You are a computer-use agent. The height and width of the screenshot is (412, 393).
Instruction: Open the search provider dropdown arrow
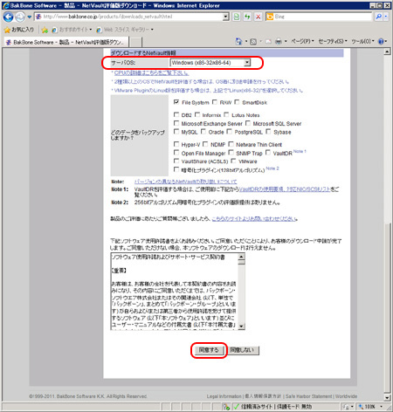point(386,17)
